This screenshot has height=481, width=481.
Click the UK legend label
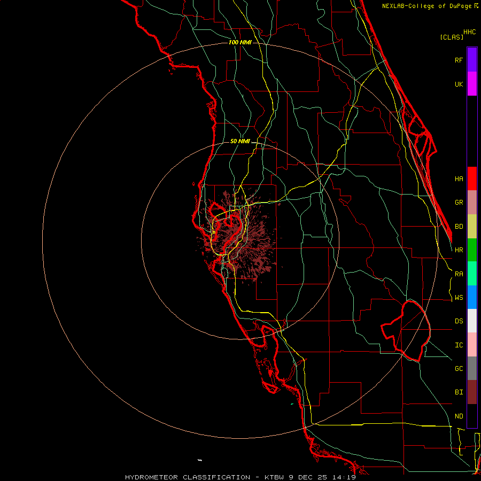tap(459, 84)
